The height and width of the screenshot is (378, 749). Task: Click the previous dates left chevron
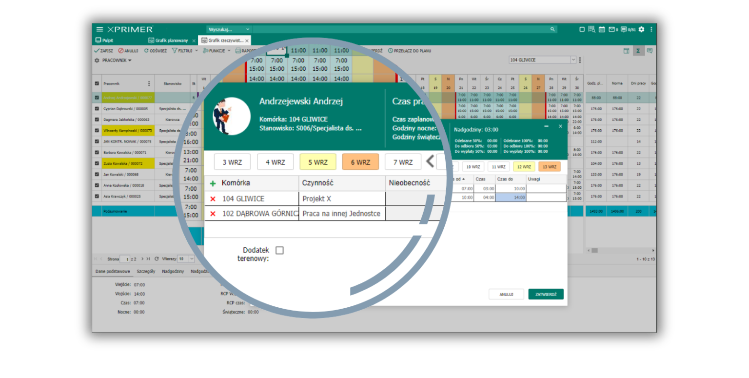430,161
